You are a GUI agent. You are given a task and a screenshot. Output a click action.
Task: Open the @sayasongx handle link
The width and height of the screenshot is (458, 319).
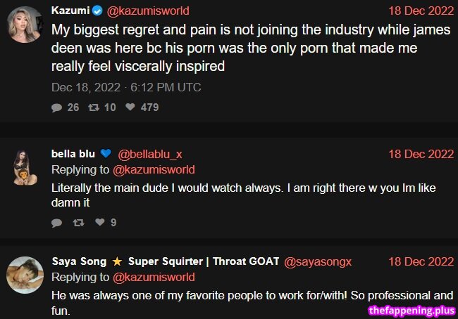click(318, 262)
